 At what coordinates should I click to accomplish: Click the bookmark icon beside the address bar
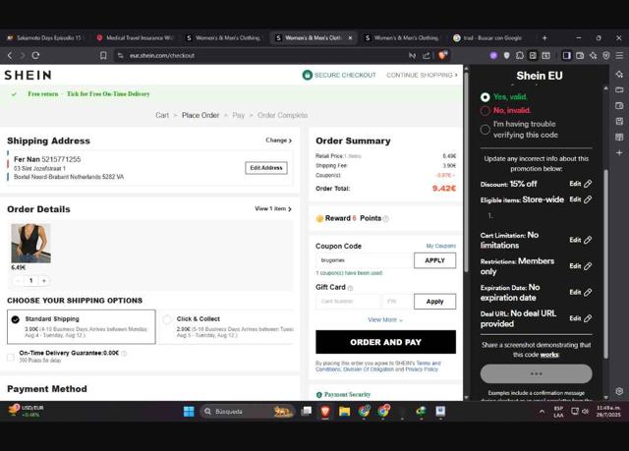point(103,55)
